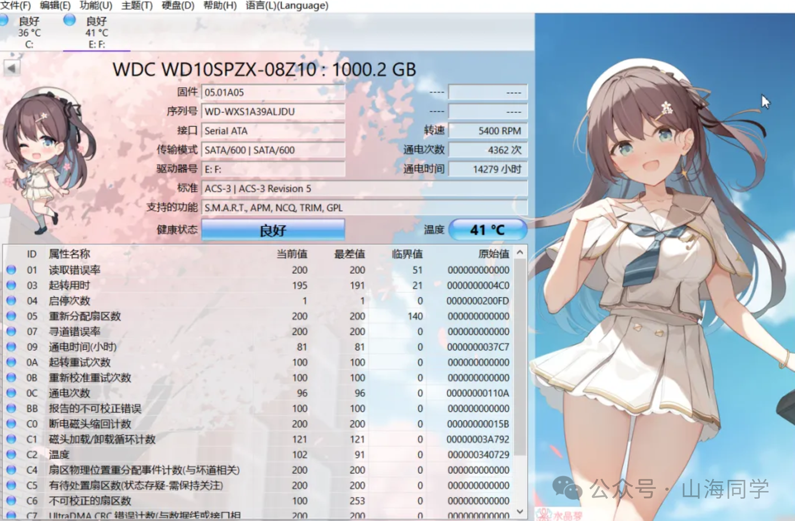The image size is (795, 521).
Task: Click the serial number field WD-WXS1A39ALJDU
Action: coord(273,111)
